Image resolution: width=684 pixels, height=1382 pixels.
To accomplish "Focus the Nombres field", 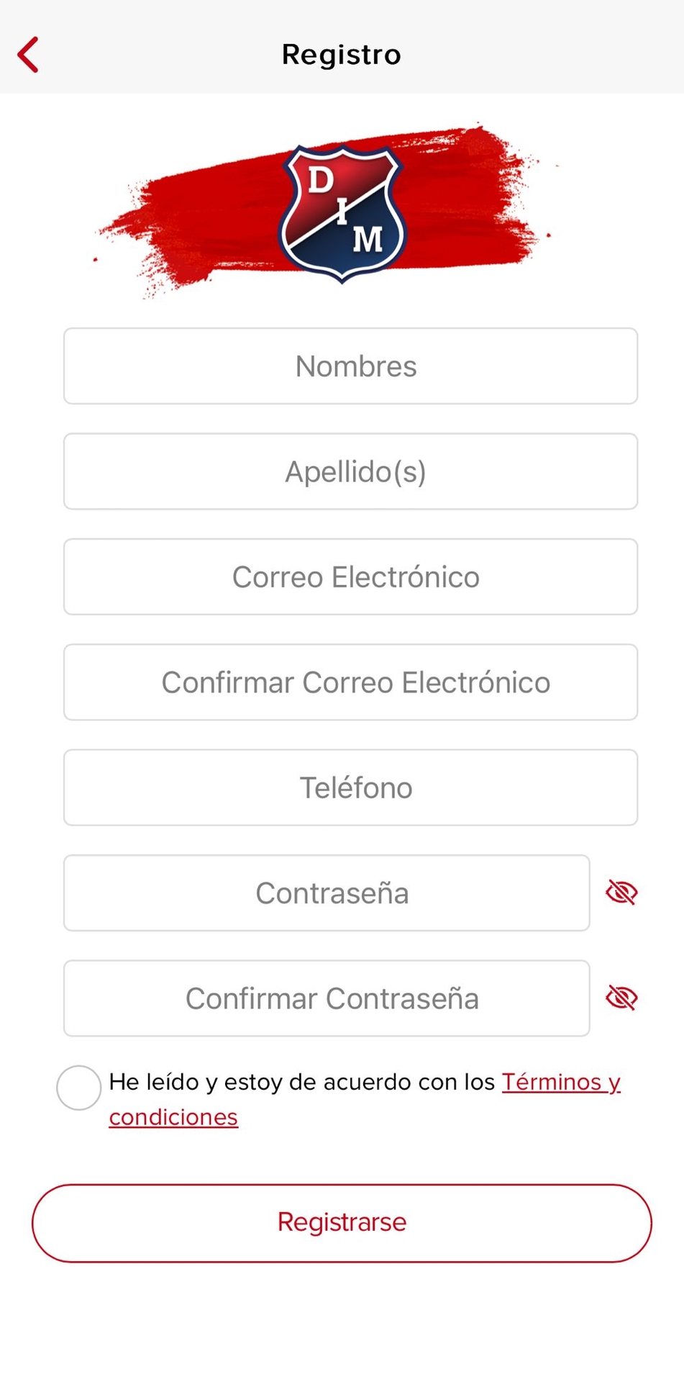I will click(x=350, y=366).
